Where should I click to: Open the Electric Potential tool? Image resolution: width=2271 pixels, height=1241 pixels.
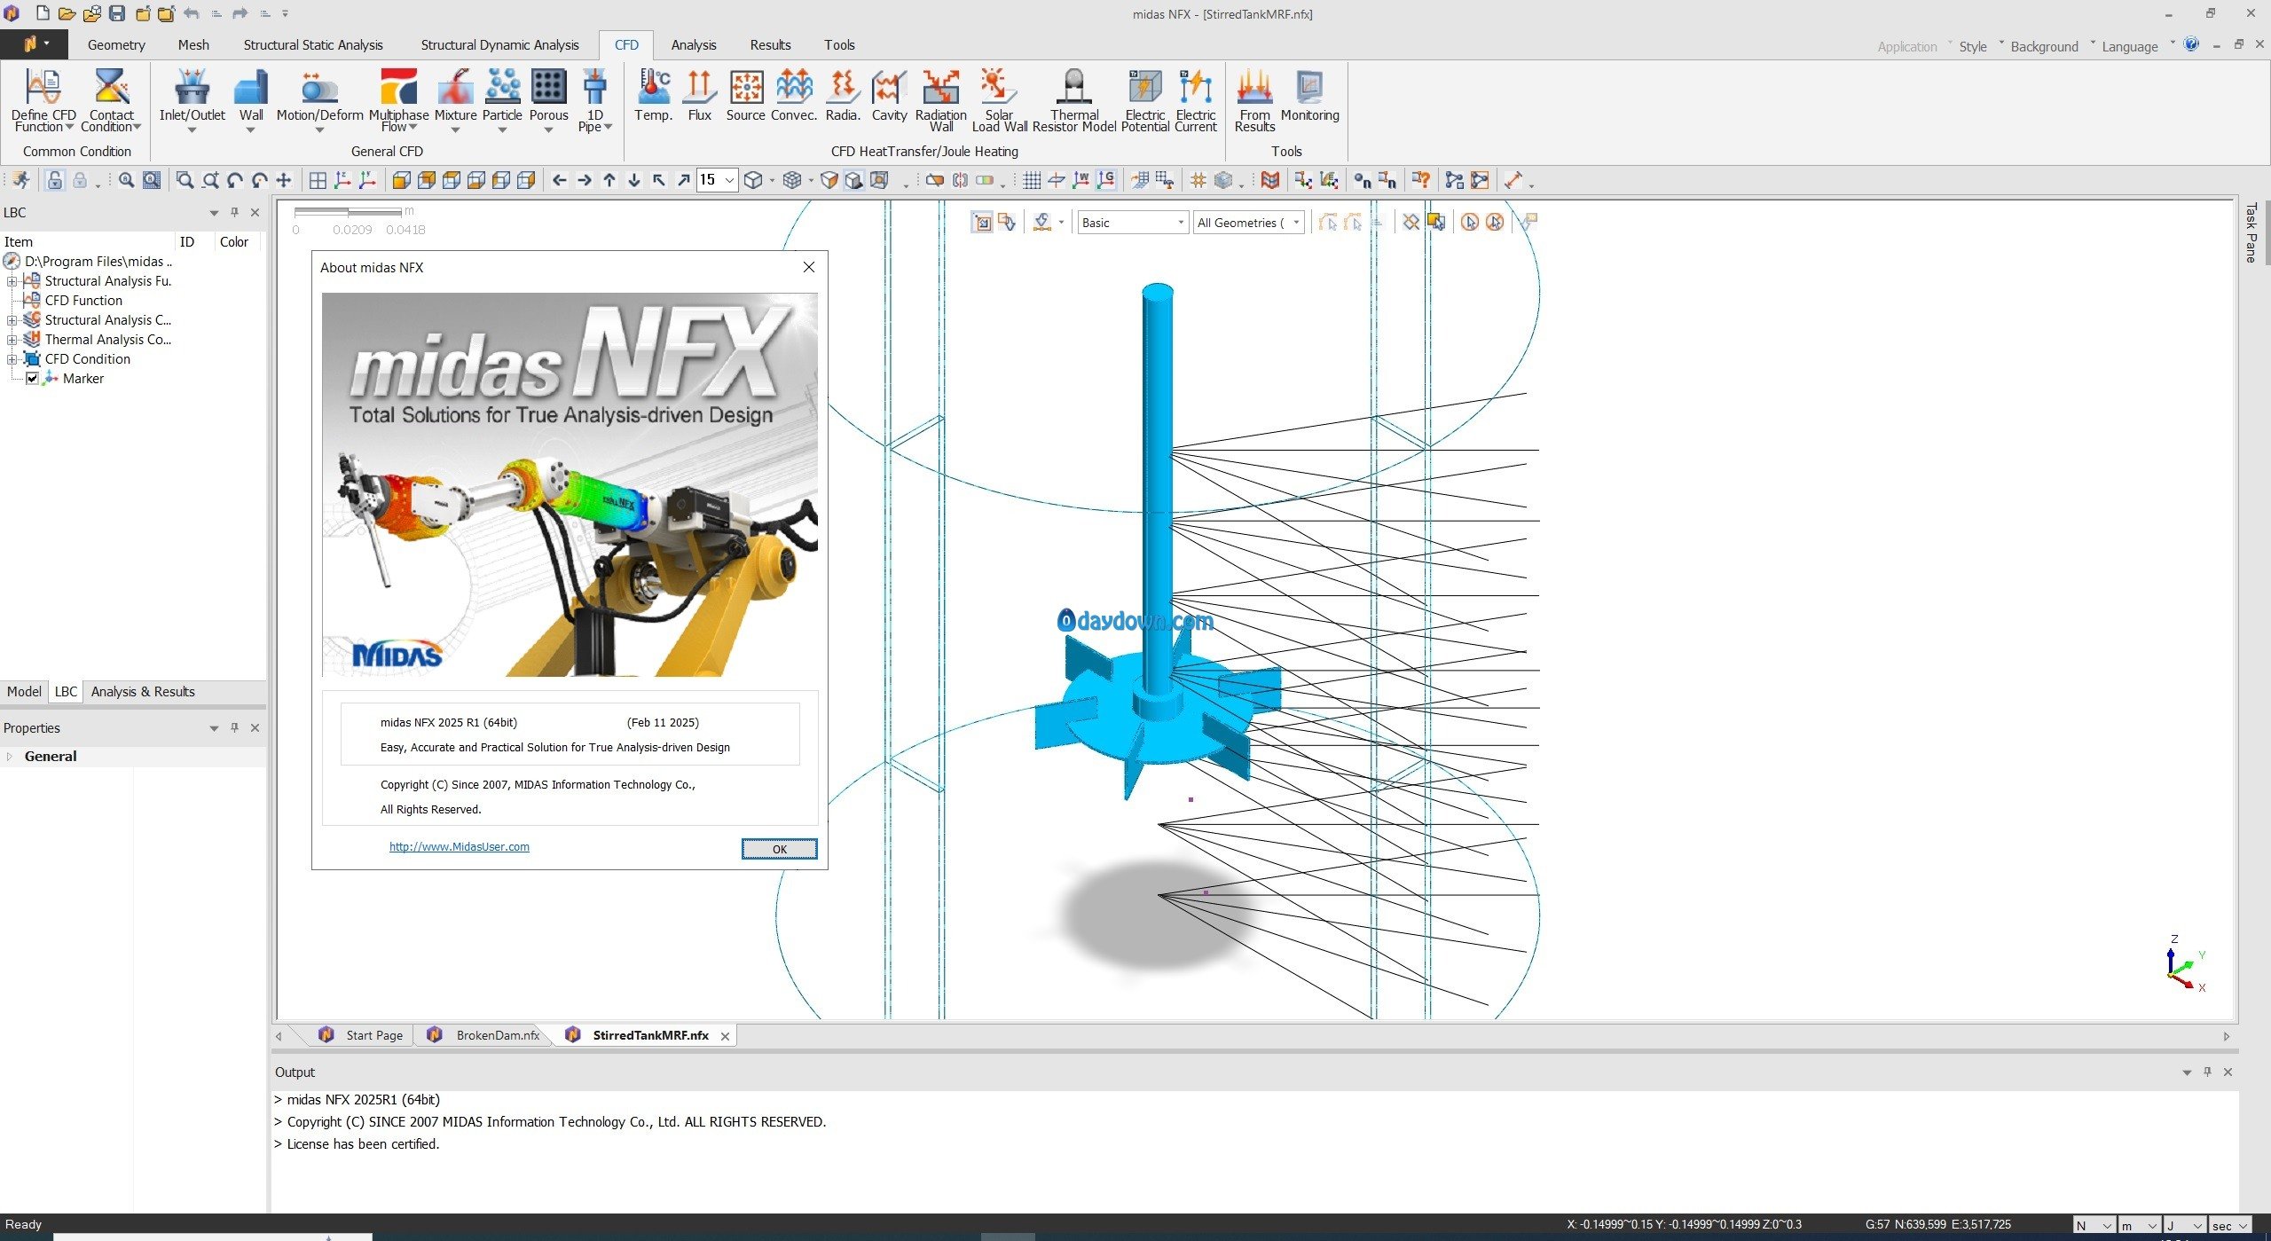point(1145,99)
